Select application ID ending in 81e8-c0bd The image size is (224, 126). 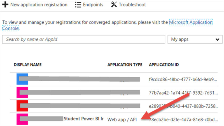[x=183, y=120]
